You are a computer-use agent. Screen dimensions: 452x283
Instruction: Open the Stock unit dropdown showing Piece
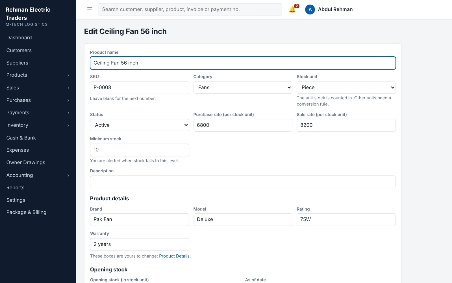pyautogui.click(x=346, y=87)
